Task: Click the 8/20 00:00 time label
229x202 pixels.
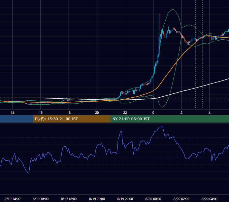Action: 153,199
